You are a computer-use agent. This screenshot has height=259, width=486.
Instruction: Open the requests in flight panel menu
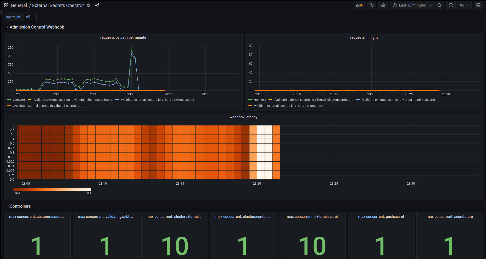point(364,37)
